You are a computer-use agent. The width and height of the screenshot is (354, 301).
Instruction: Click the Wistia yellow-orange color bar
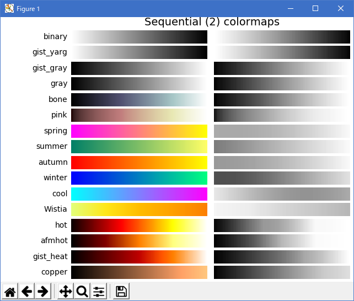(139, 209)
